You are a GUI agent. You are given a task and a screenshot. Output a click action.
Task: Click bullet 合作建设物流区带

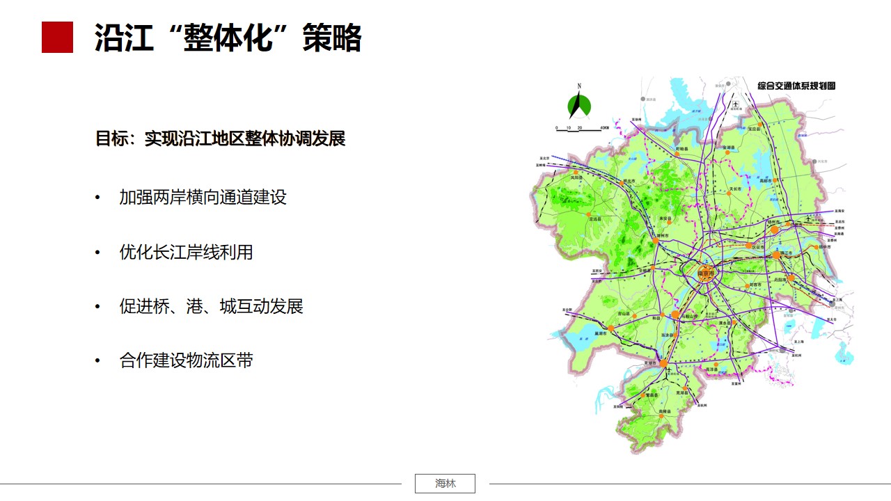pos(186,360)
